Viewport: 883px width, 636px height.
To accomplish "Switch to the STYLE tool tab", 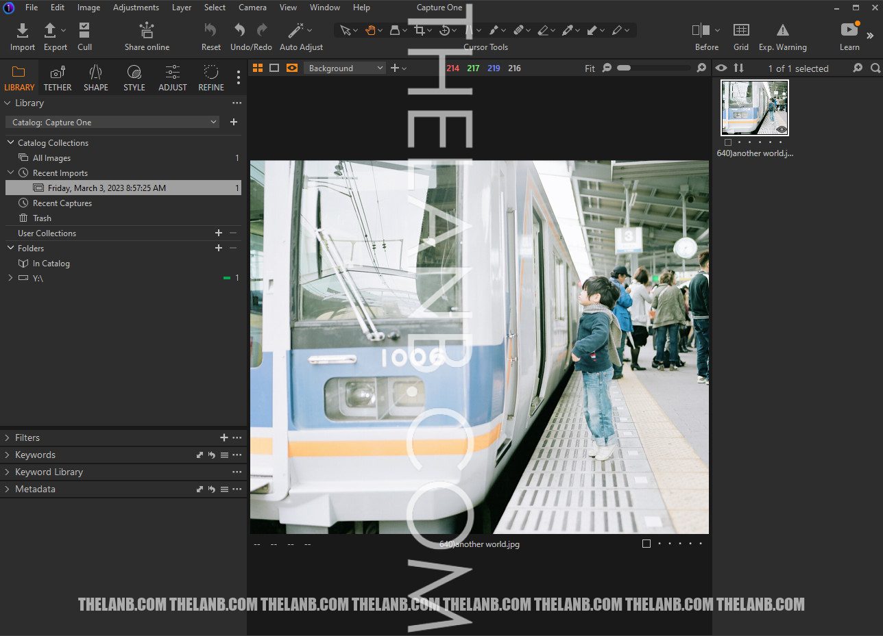I will 134,77.
